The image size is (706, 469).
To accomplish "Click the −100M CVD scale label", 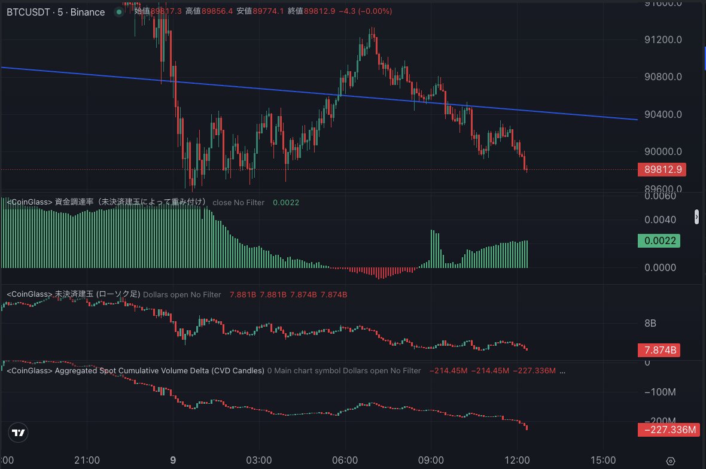I will point(659,392).
